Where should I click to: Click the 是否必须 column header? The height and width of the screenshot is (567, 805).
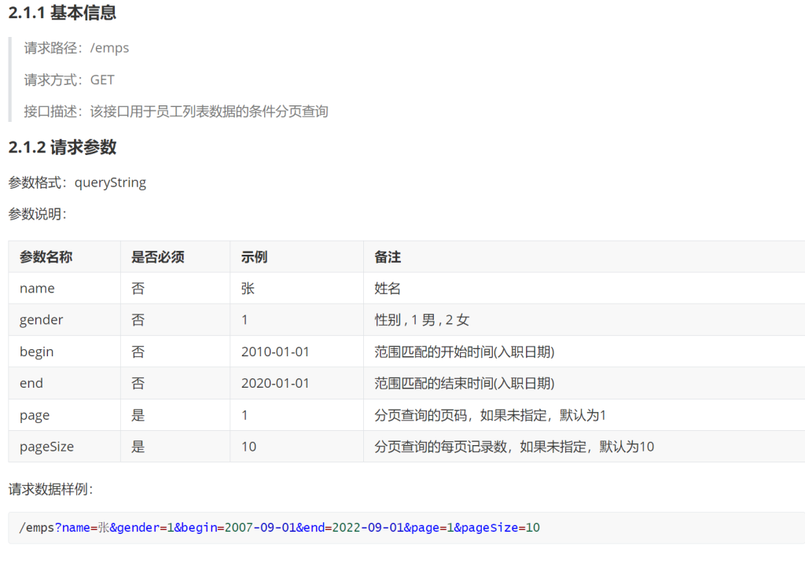[157, 257]
